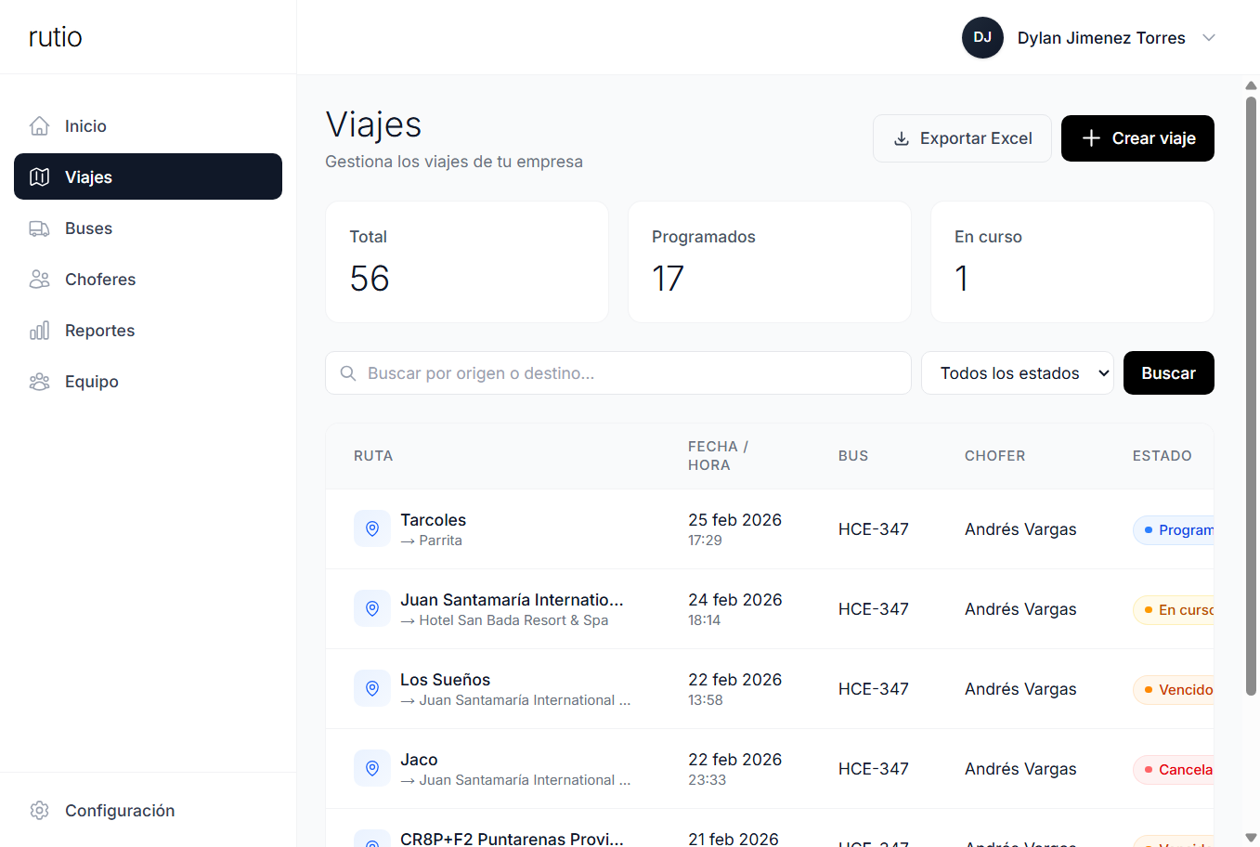Open the Choferes menu entry
Viewport: 1260px width, 847px height.
click(102, 279)
